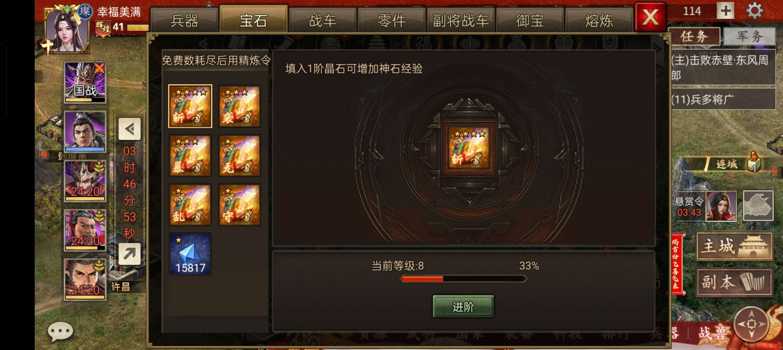Click the green 进阶 button

click(463, 306)
